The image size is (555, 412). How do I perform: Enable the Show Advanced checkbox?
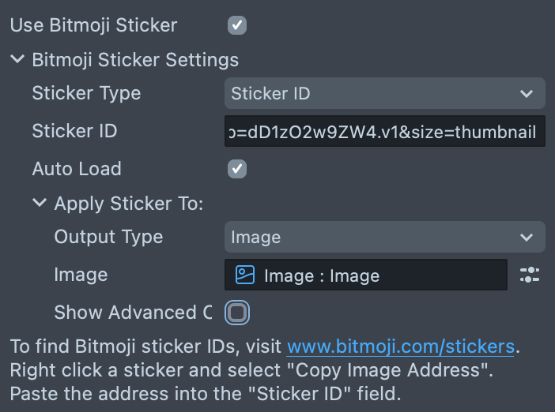[x=237, y=313]
